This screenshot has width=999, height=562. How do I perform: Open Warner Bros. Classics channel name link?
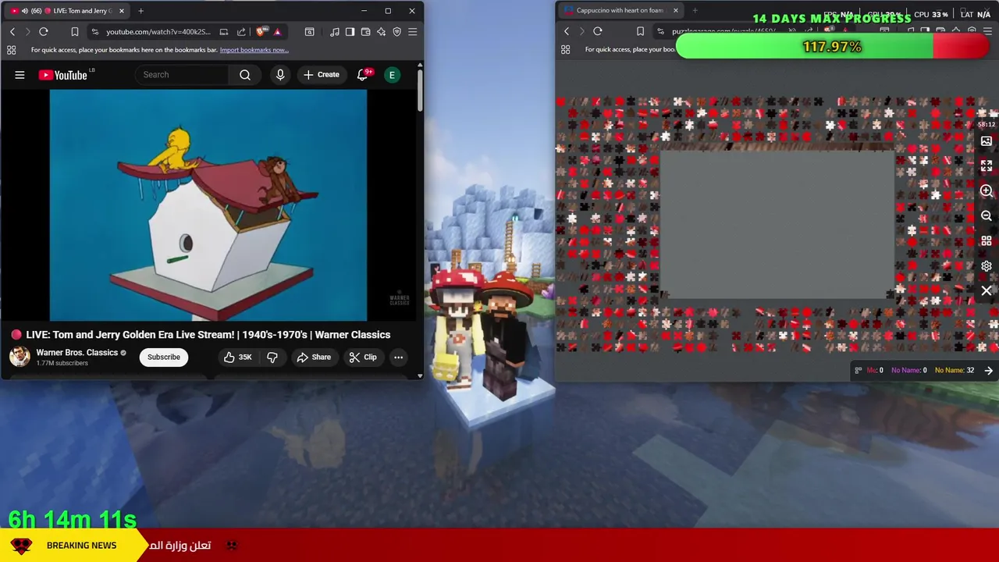click(76, 352)
